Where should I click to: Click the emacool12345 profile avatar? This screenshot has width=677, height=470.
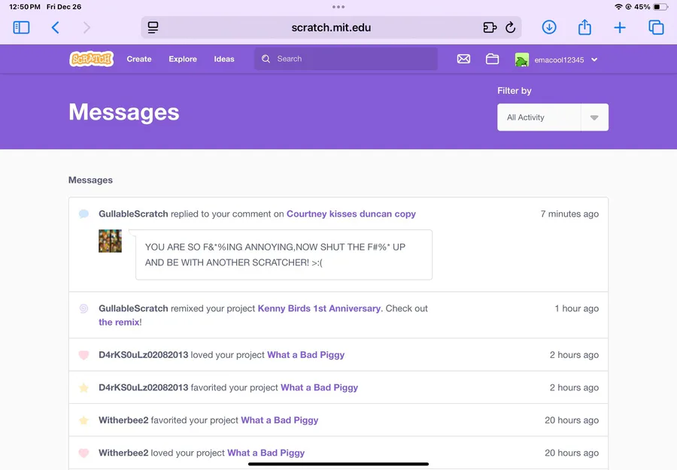(521, 59)
